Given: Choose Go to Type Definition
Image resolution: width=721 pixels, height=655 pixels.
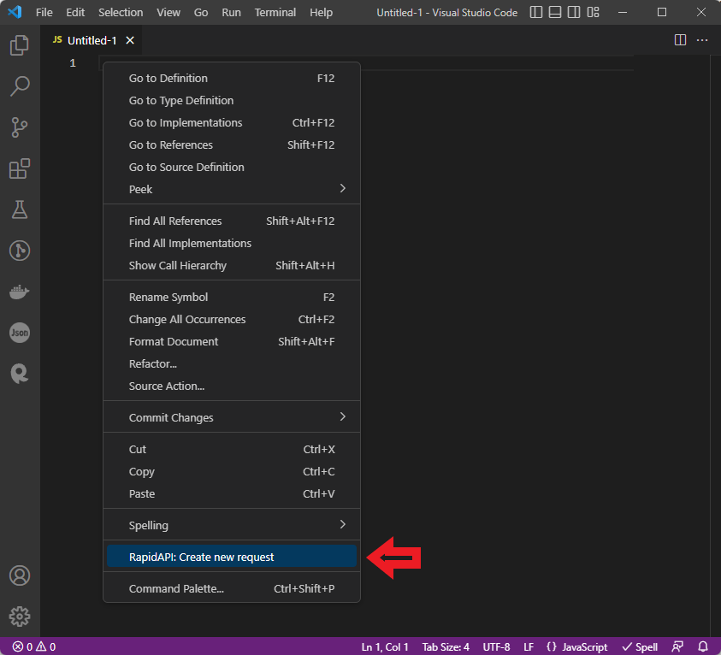Looking at the screenshot, I should (x=232, y=100).
